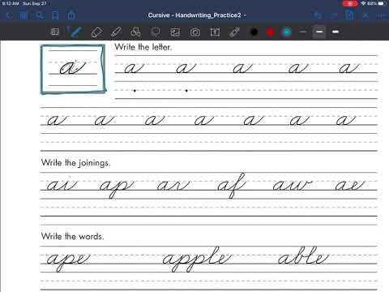This screenshot has height=292, width=389.
Task: Undo the last stroke
Action: point(318,15)
